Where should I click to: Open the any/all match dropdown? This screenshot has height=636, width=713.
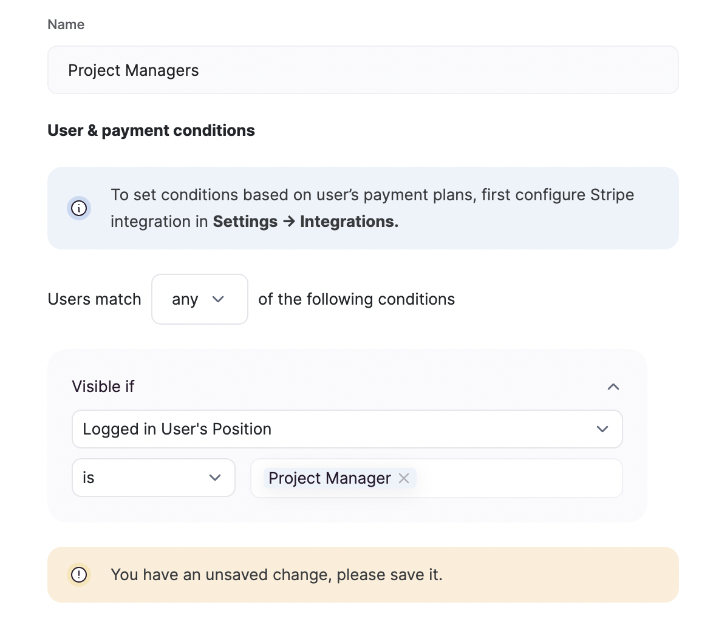[x=199, y=299]
